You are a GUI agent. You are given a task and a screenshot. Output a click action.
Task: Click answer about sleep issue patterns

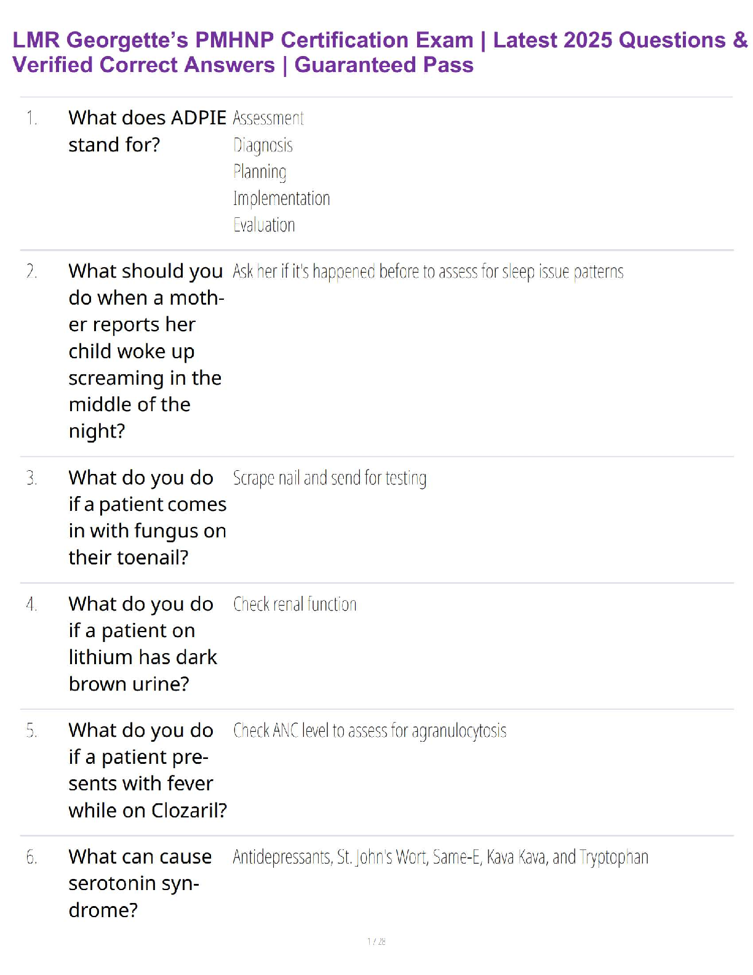(428, 271)
